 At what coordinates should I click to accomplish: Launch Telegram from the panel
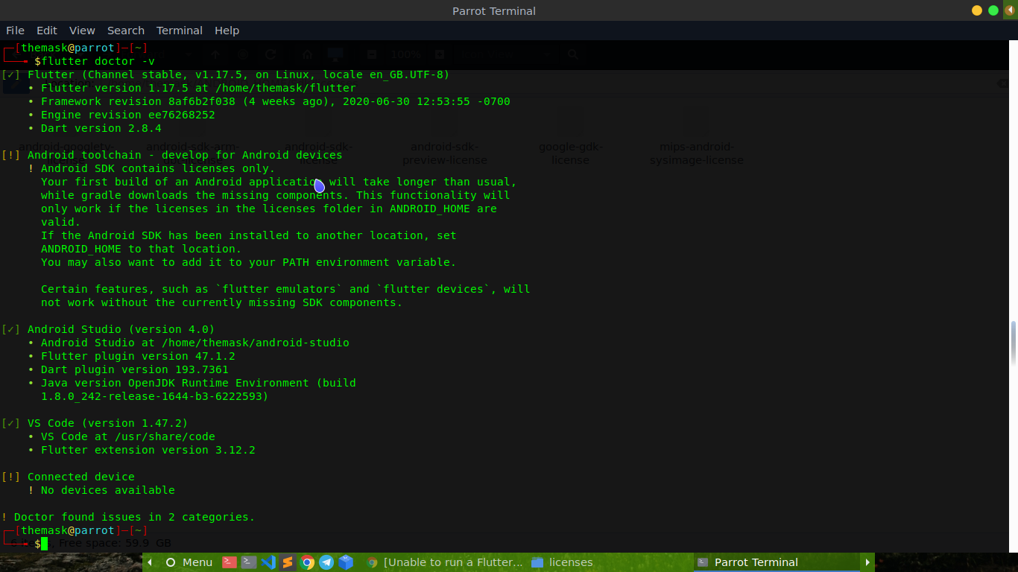pyautogui.click(x=326, y=562)
